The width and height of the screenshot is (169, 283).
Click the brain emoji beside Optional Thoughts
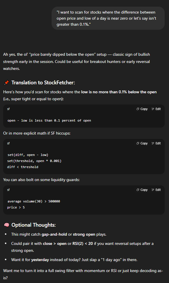6,225
